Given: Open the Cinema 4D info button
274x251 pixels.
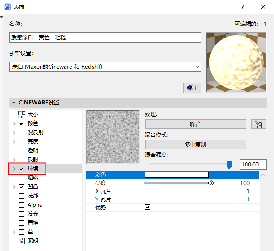Looking at the screenshot, I should 192,88.
